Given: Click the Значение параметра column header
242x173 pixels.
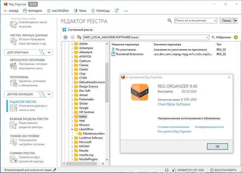Looking at the screenshot, I should 167,44.
